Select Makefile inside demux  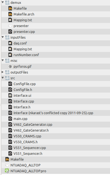20,8
